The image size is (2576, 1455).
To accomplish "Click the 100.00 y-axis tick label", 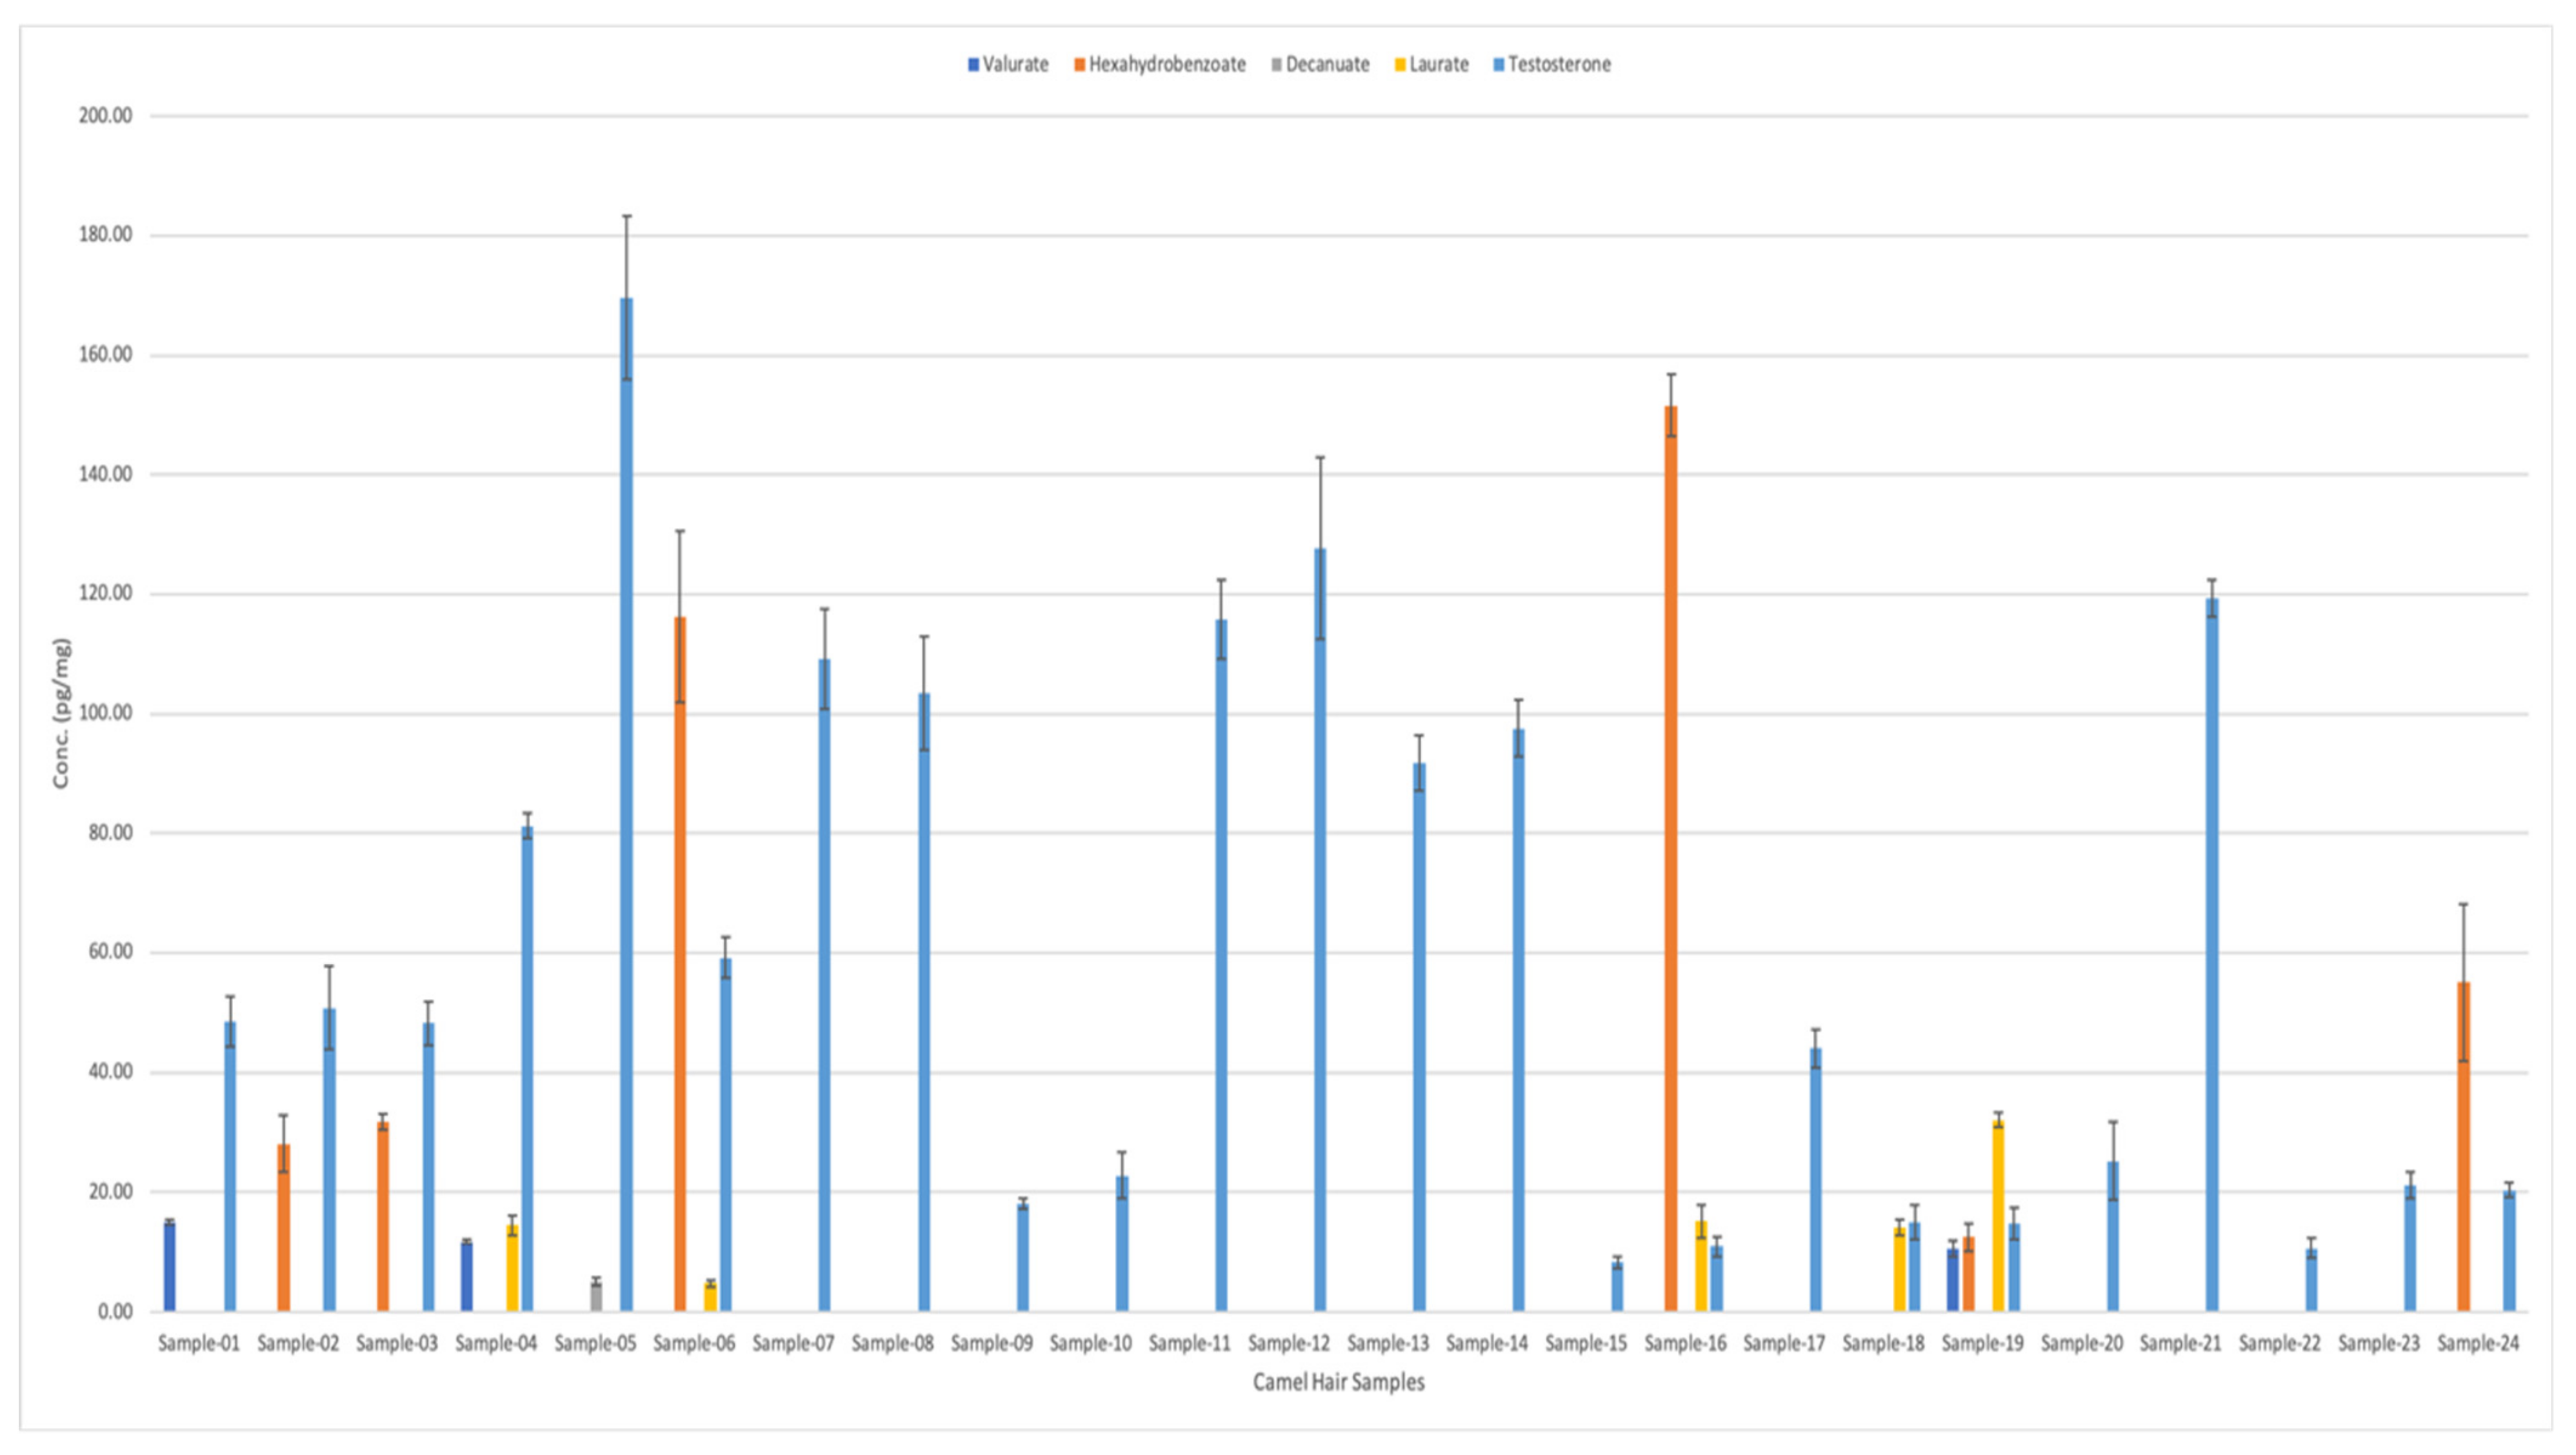I will tap(105, 714).
